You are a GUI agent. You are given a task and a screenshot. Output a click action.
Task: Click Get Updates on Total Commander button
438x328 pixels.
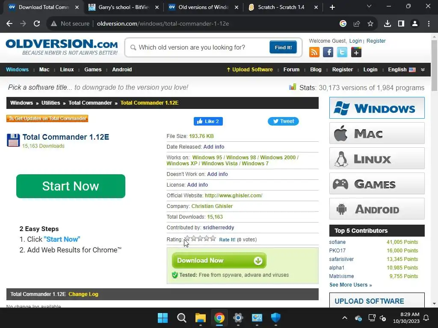(47, 119)
